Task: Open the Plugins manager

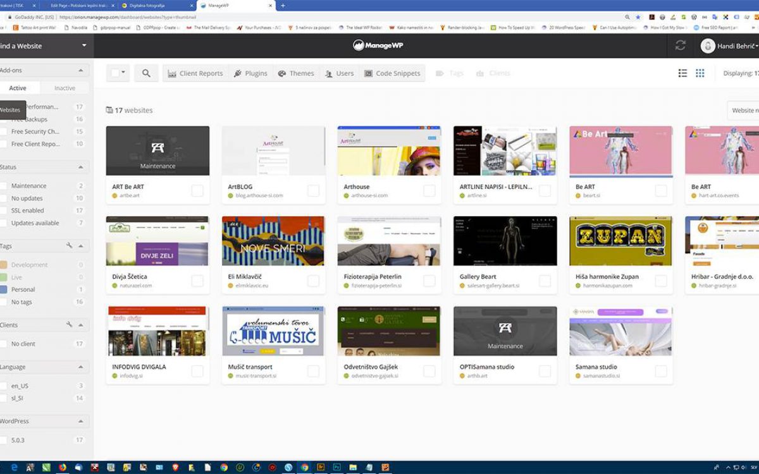Action: [250, 73]
